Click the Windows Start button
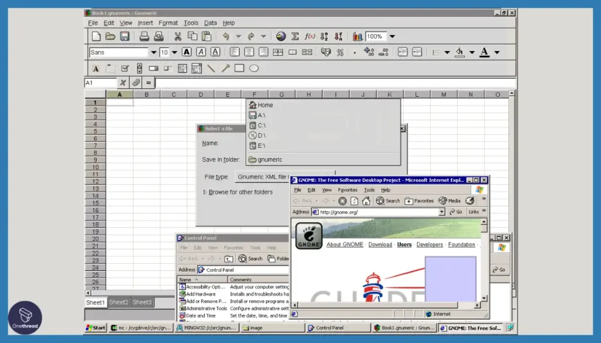 96,328
